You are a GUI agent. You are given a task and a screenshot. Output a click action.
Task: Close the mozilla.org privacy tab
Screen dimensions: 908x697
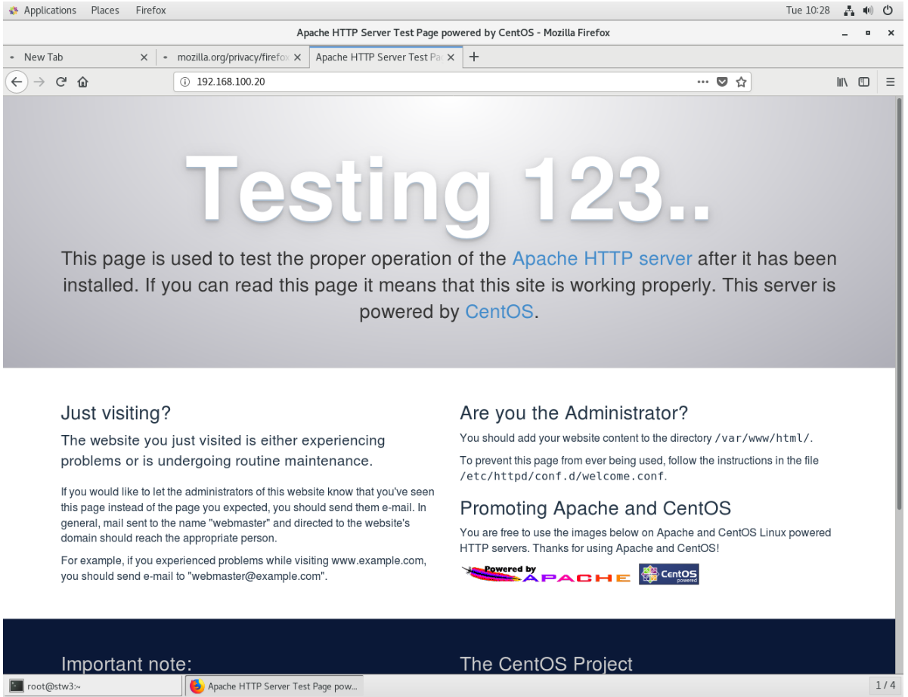coord(297,57)
